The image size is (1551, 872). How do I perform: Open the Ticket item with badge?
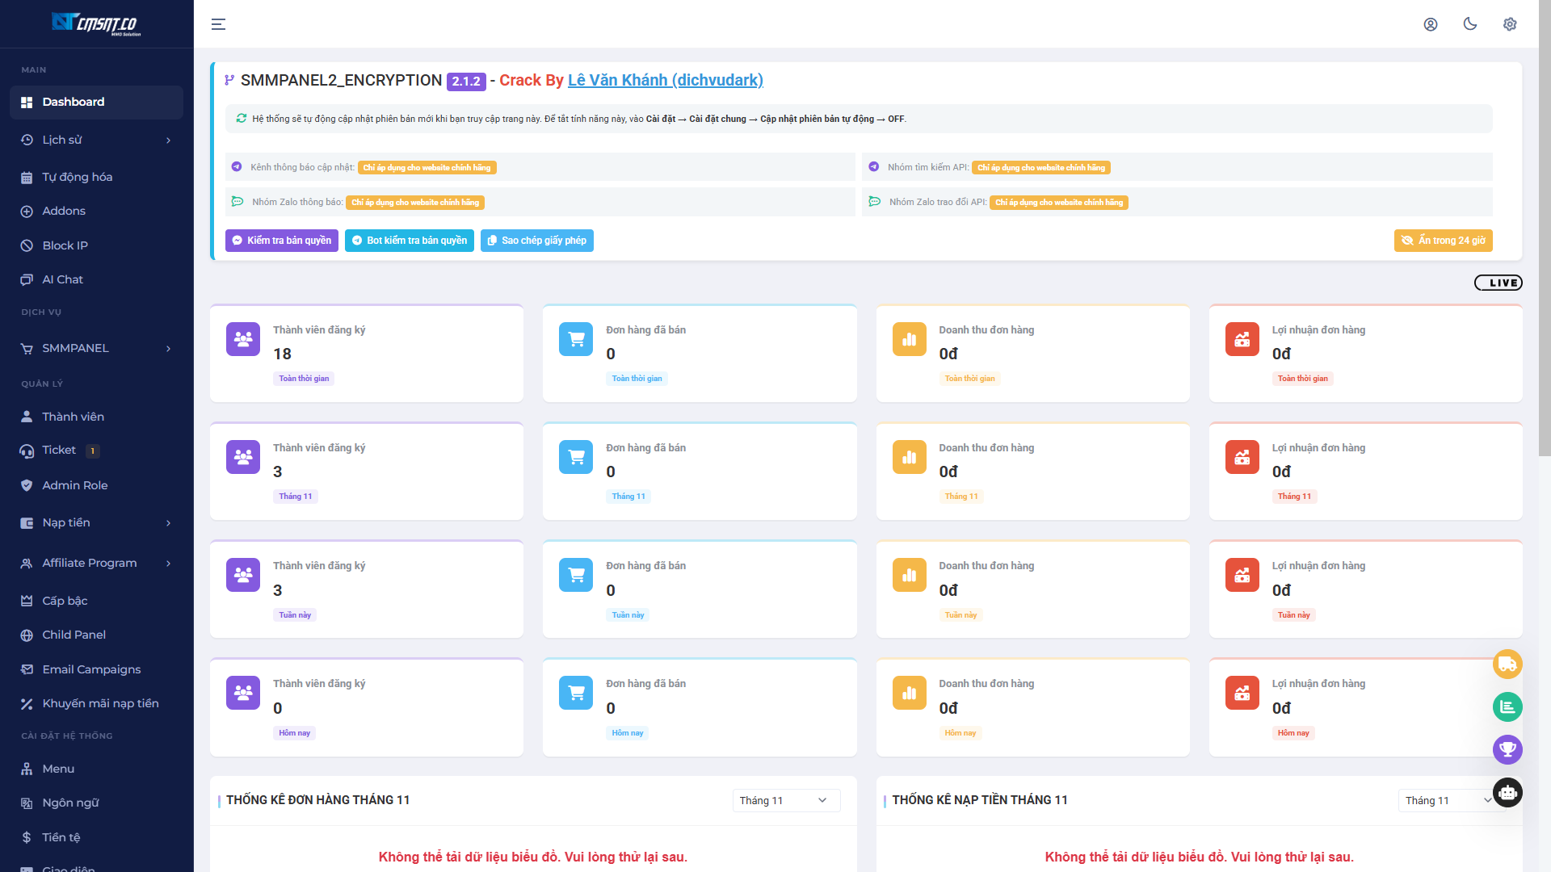click(x=59, y=451)
